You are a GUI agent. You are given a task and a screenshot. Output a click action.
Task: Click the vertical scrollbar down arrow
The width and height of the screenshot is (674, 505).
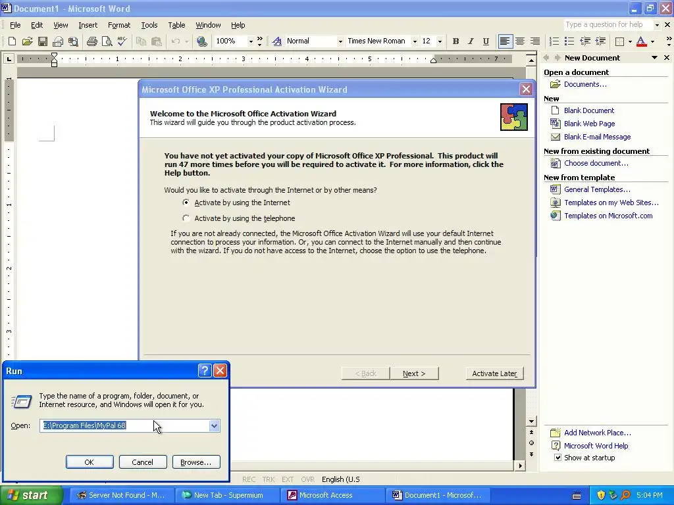pos(531,421)
